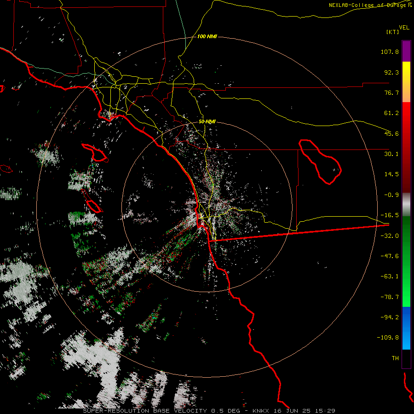Select the 14.5 scale value

[391, 174]
